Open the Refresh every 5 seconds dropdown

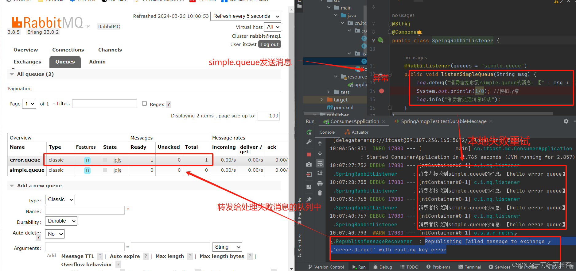pyautogui.click(x=246, y=16)
